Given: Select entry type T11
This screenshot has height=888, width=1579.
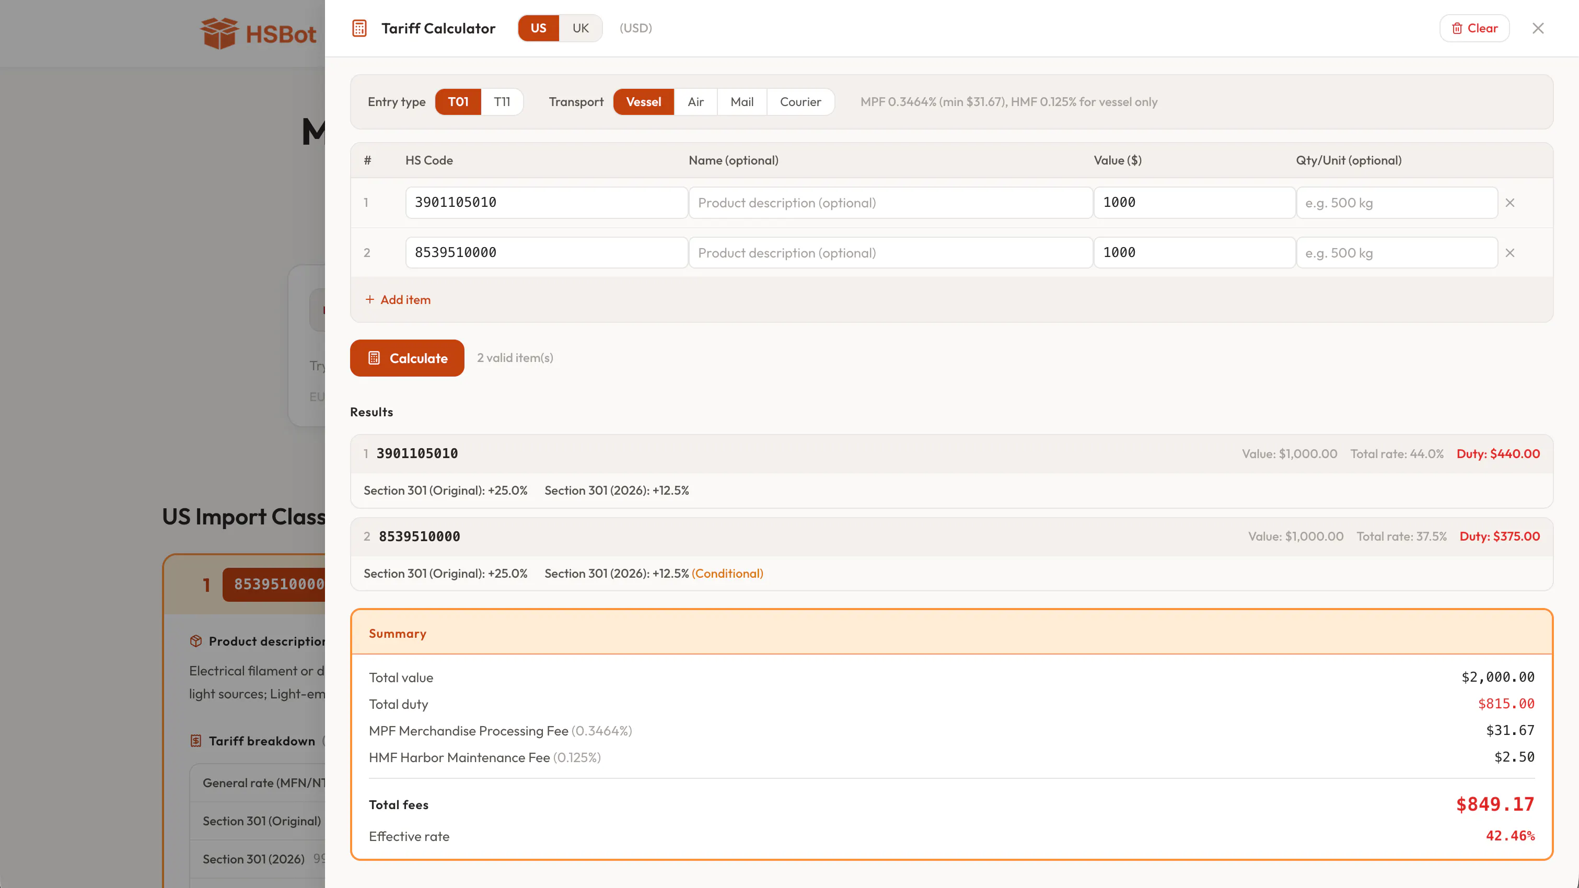Looking at the screenshot, I should coord(502,102).
